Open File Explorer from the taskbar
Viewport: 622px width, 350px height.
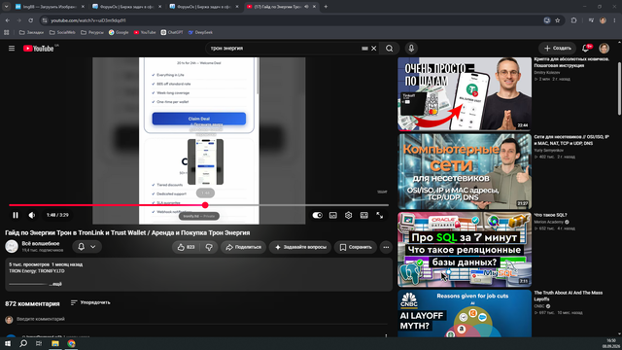pos(55,343)
